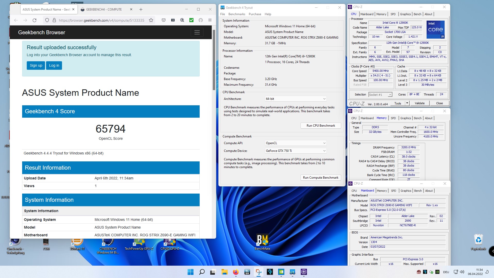Click Close button in CPU-Z
The width and height of the screenshot is (494, 278).
pos(439,103)
